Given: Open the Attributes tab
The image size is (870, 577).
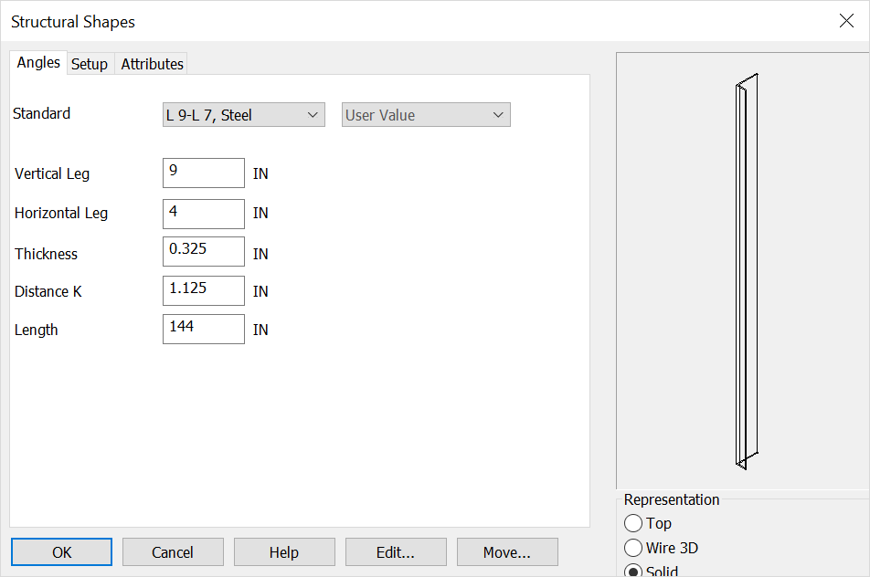Looking at the screenshot, I should pos(151,63).
